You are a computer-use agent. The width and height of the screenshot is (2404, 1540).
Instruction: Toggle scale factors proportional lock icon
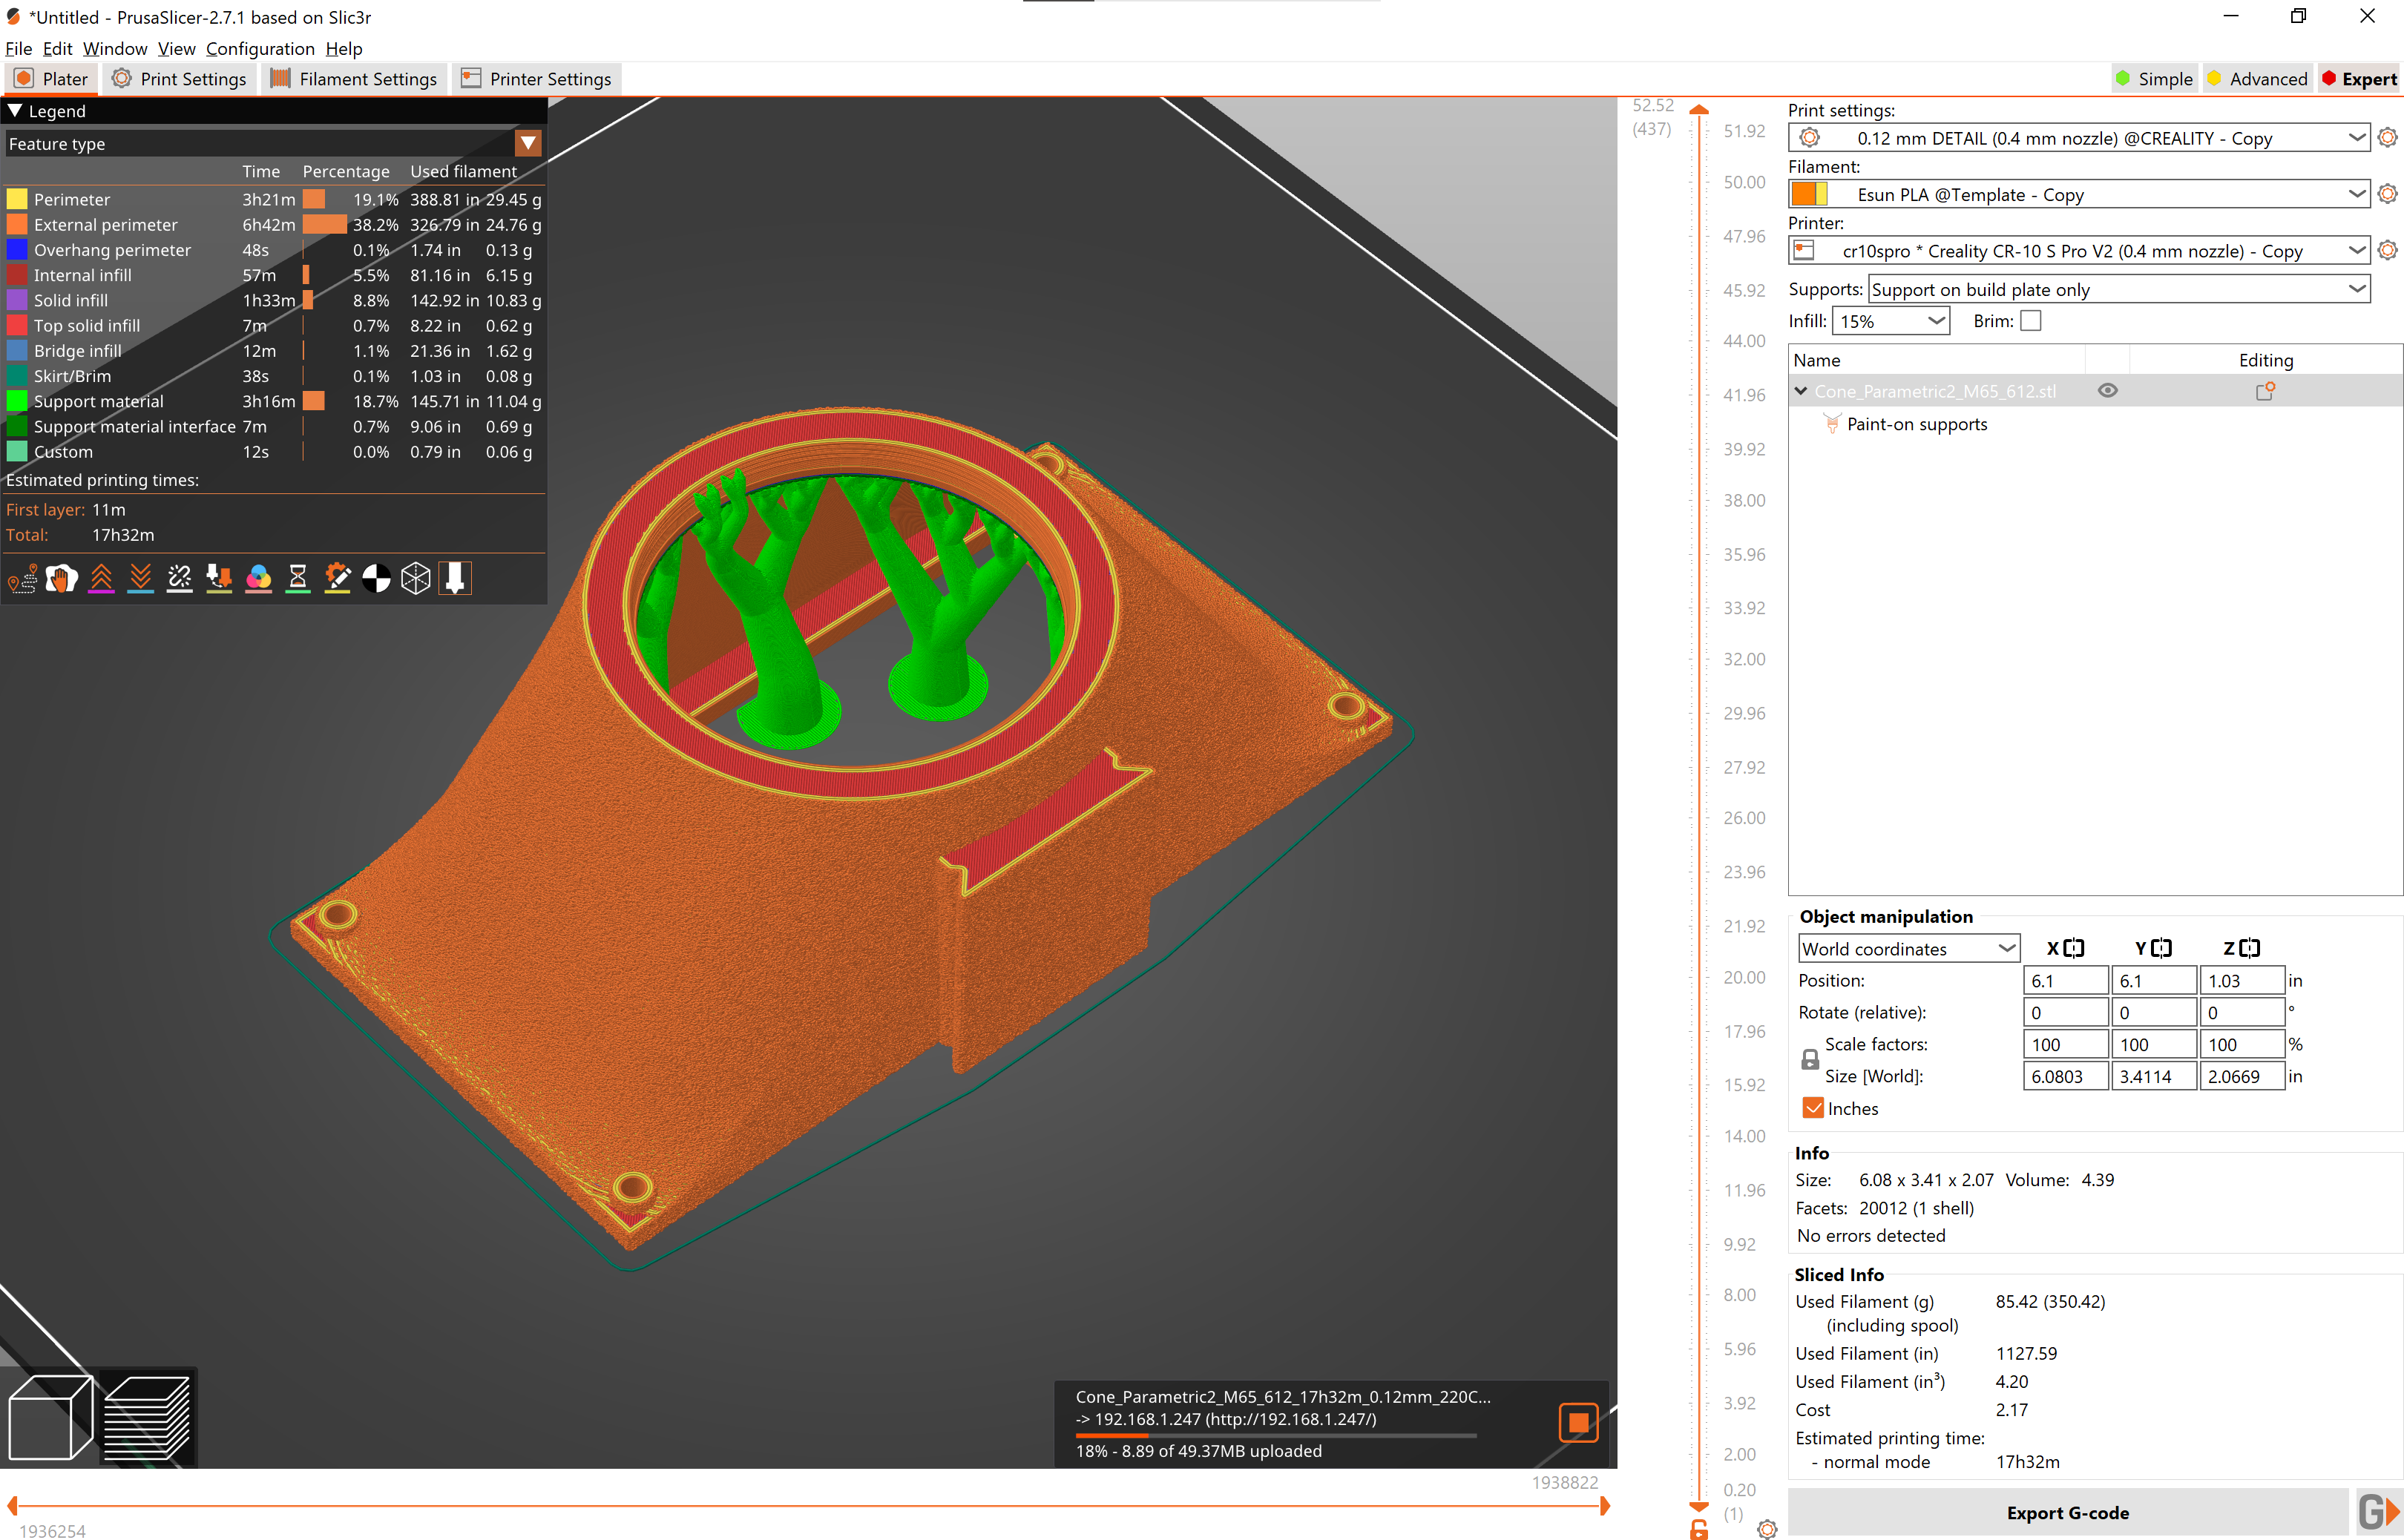point(1810,1060)
